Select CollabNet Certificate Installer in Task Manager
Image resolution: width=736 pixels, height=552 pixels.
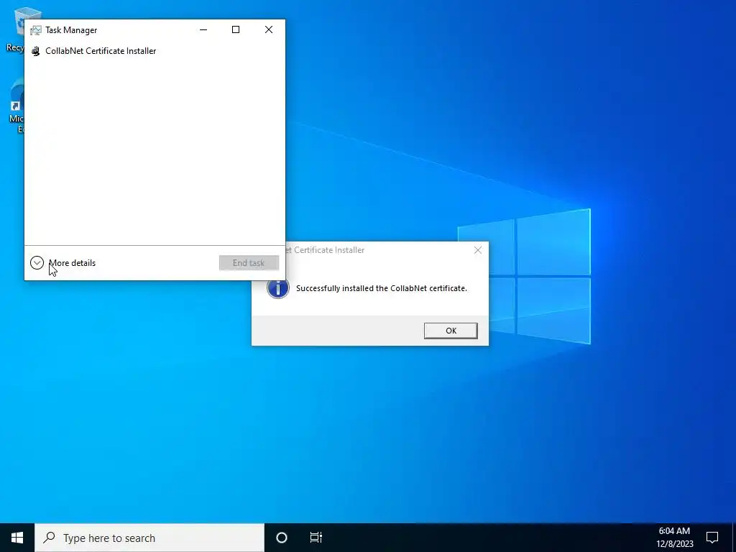[155, 51]
